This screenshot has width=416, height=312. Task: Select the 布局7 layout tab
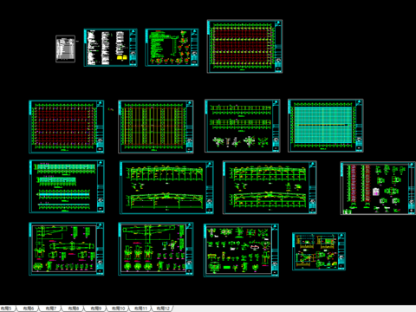click(x=51, y=309)
